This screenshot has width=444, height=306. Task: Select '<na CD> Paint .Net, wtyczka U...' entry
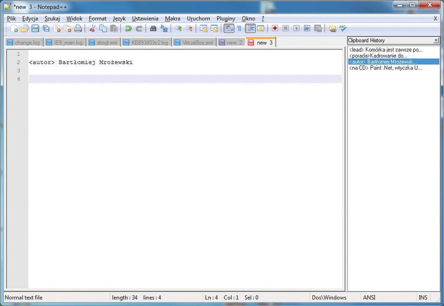click(394, 68)
